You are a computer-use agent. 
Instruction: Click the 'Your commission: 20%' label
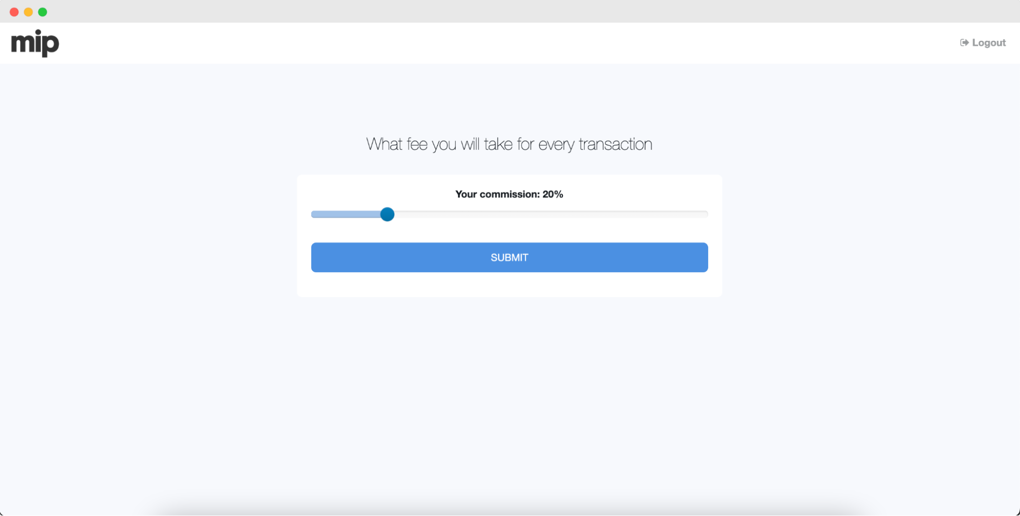(x=509, y=194)
